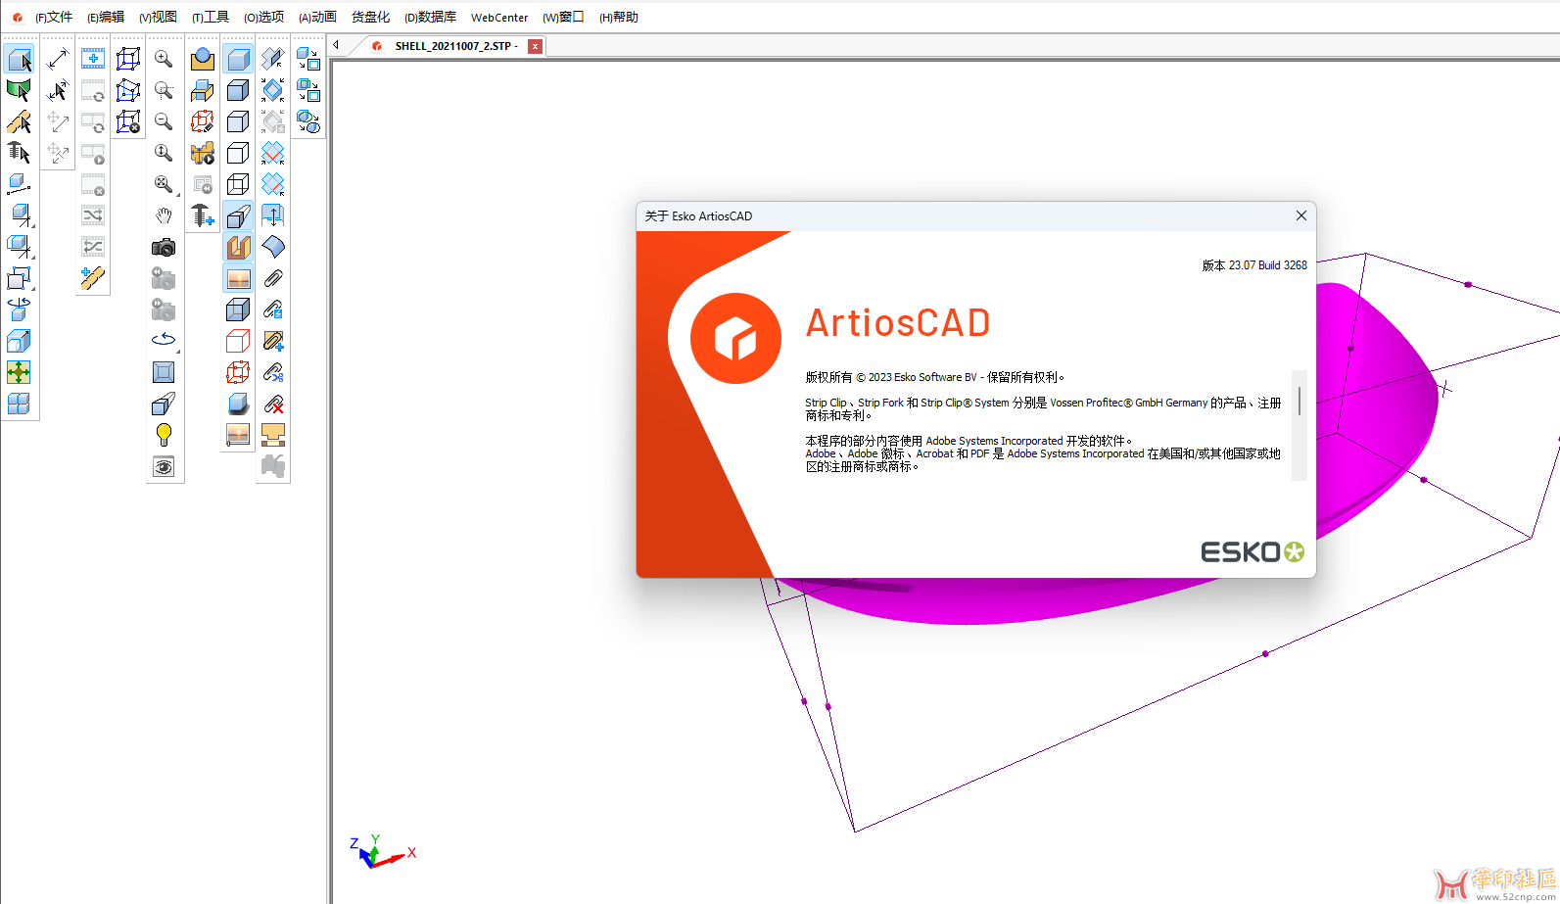Activate the Pan hand tool
1560x904 pixels.
(x=164, y=215)
